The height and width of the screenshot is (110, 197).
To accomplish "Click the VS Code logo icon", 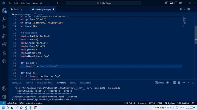I will coord(3,3).
